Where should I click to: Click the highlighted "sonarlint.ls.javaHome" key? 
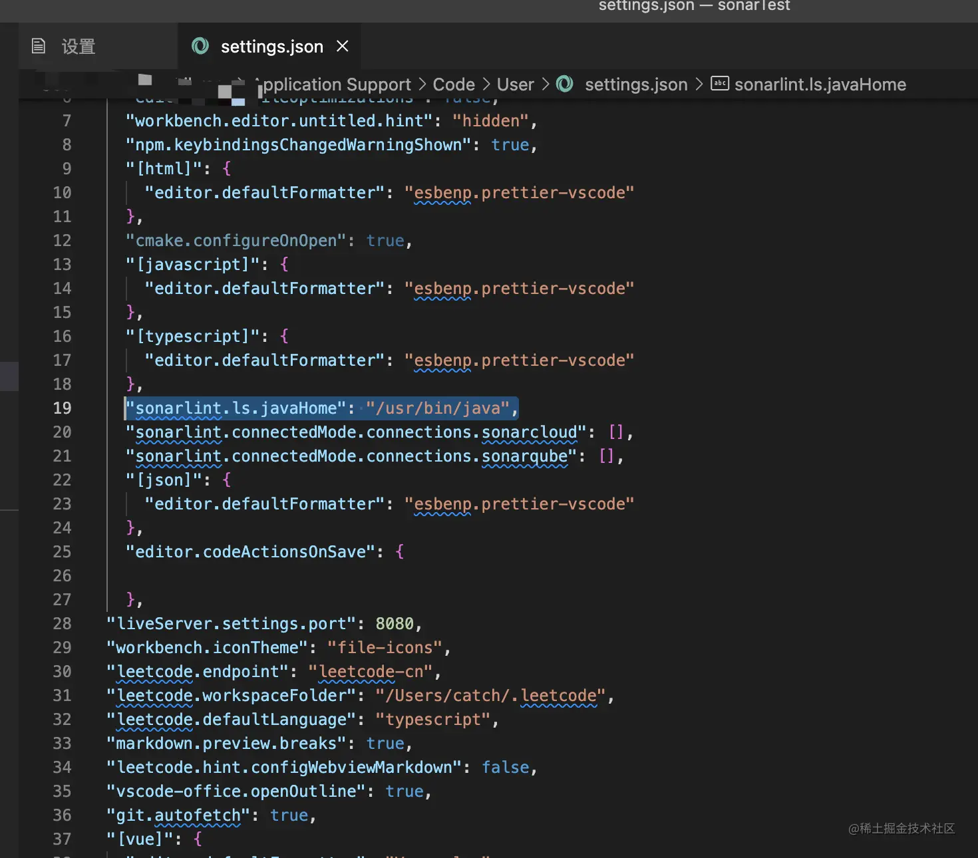pyautogui.click(x=236, y=408)
